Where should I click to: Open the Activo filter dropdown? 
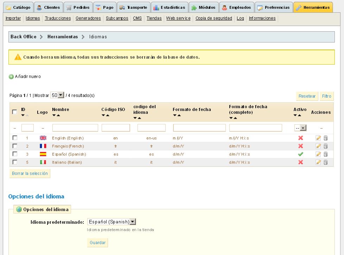click(300, 128)
